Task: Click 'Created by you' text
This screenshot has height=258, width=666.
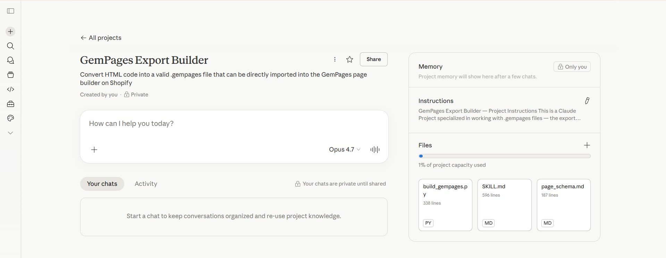Action: [99, 95]
